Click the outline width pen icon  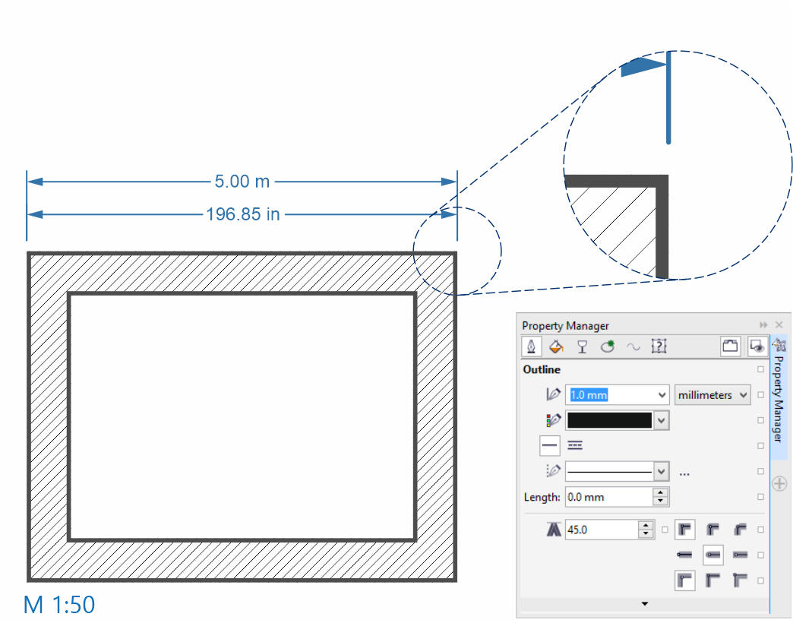point(553,394)
